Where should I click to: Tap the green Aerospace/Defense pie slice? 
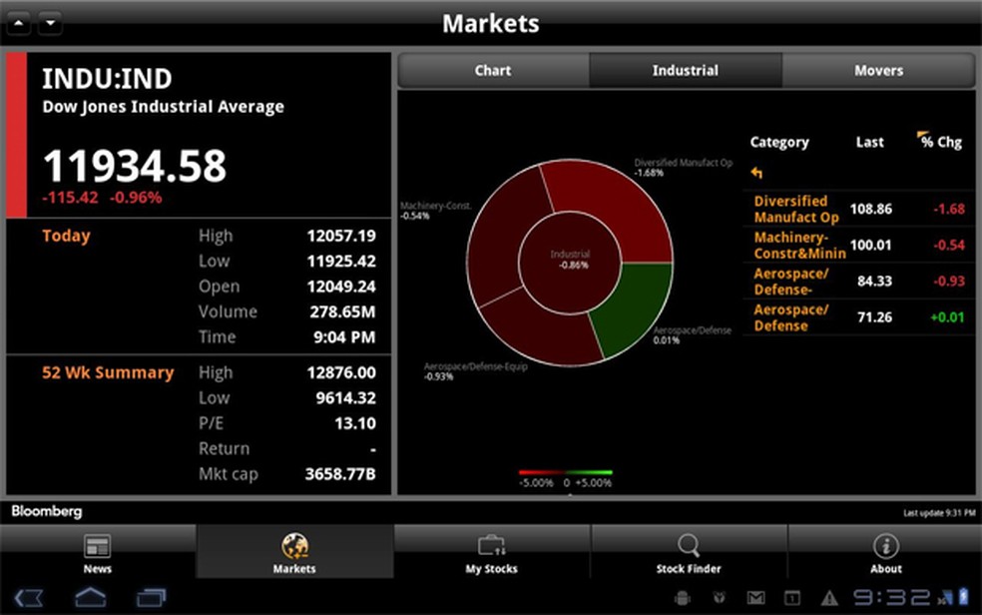click(x=633, y=307)
